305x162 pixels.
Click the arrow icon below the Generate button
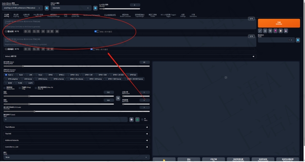(260, 31)
